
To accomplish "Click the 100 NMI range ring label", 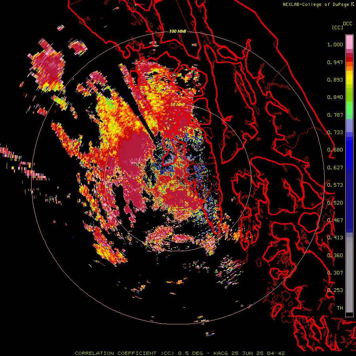I will click(x=178, y=31).
